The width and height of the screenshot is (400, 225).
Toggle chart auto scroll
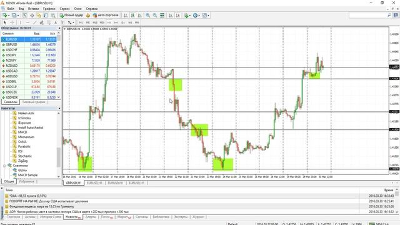tap(171, 16)
